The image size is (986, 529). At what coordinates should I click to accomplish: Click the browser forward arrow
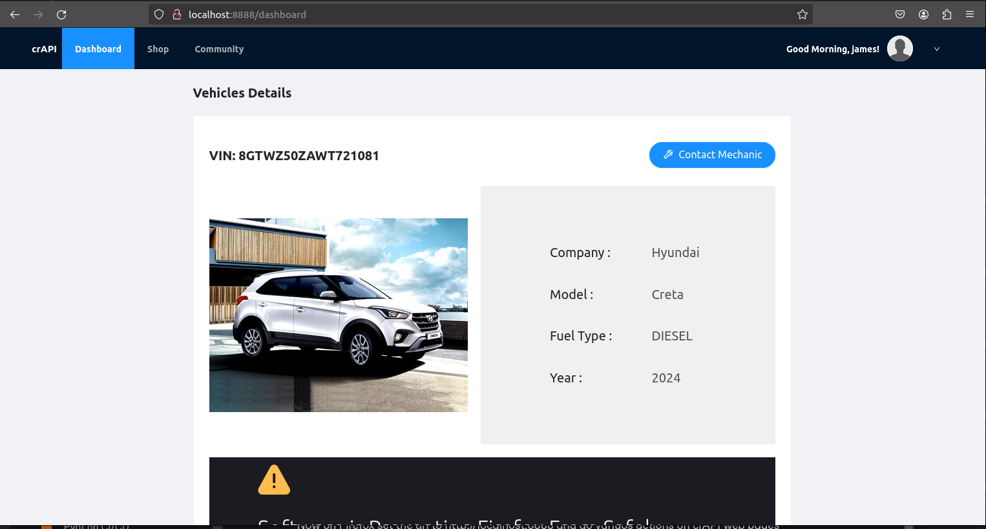point(38,14)
